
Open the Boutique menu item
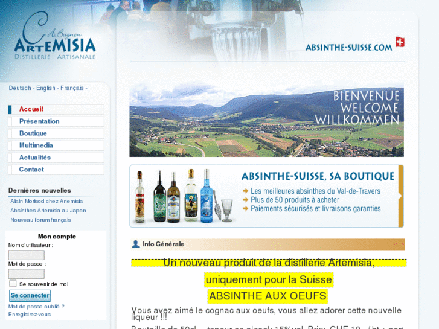click(56, 133)
